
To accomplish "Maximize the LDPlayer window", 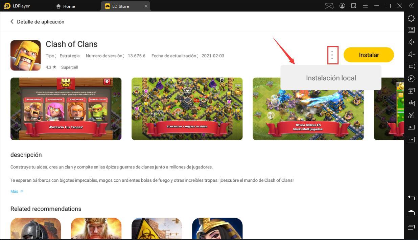I will [388, 6].
